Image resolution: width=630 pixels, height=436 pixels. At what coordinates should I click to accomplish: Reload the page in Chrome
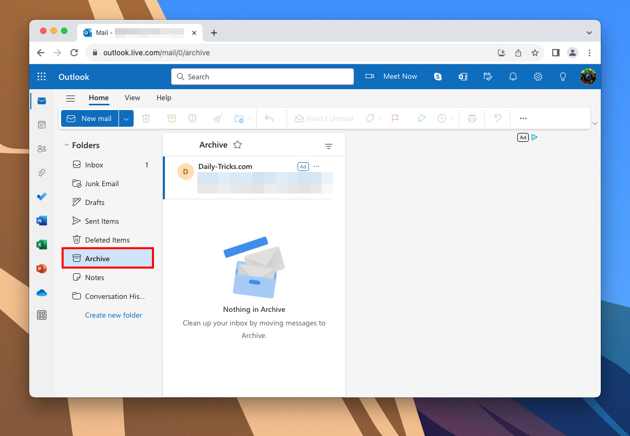tap(74, 53)
